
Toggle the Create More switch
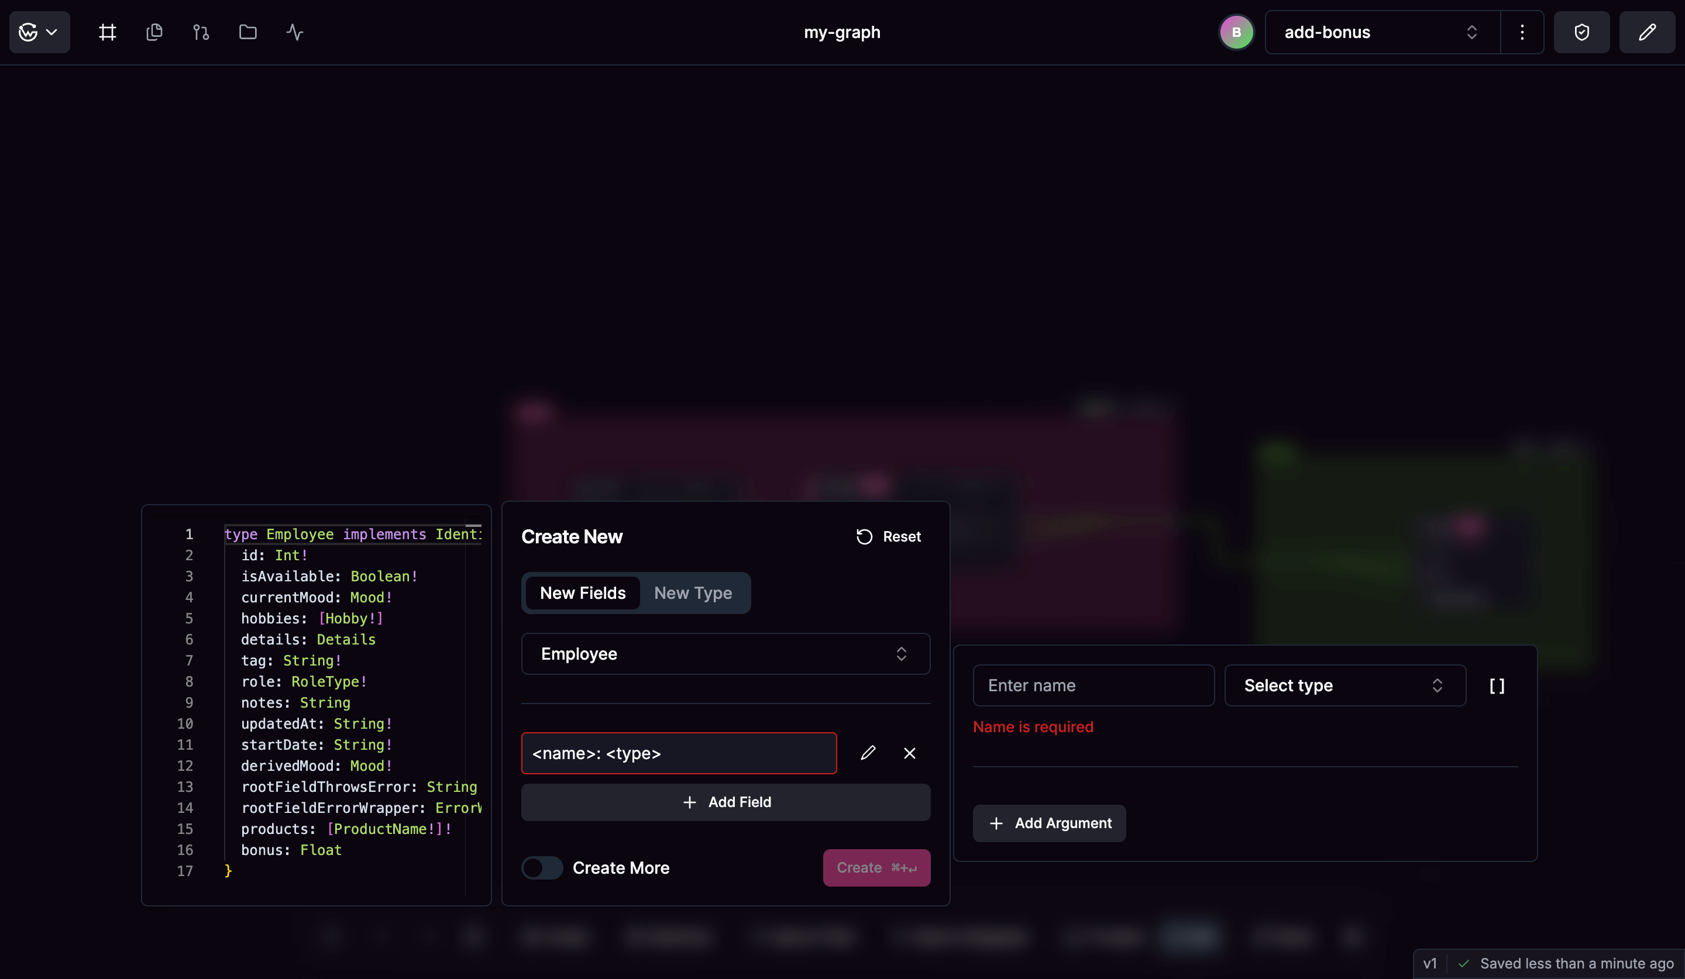542,867
